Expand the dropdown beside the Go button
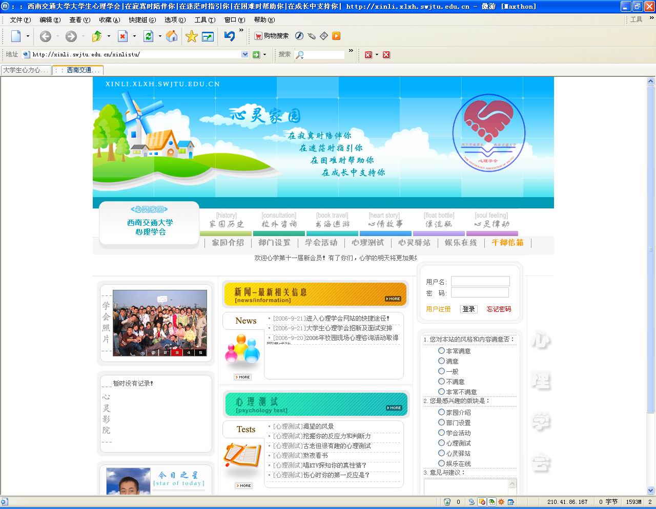The height and width of the screenshot is (509, 656). coord(264,54)
